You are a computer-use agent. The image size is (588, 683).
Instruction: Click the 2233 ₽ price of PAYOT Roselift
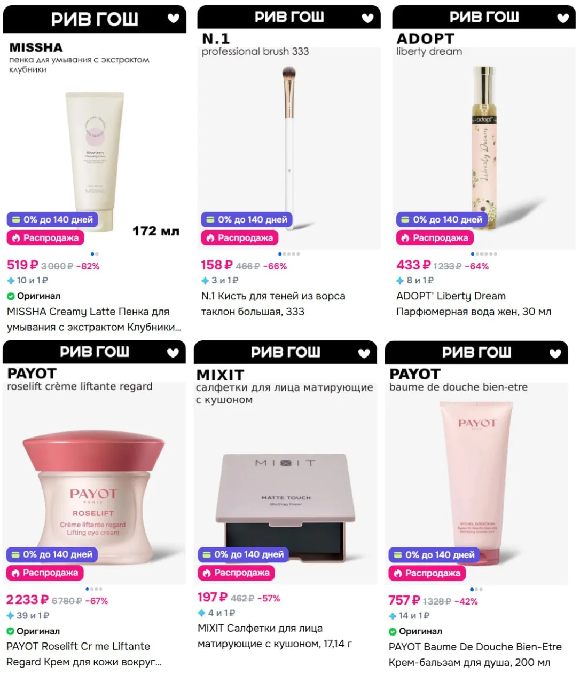27,600
